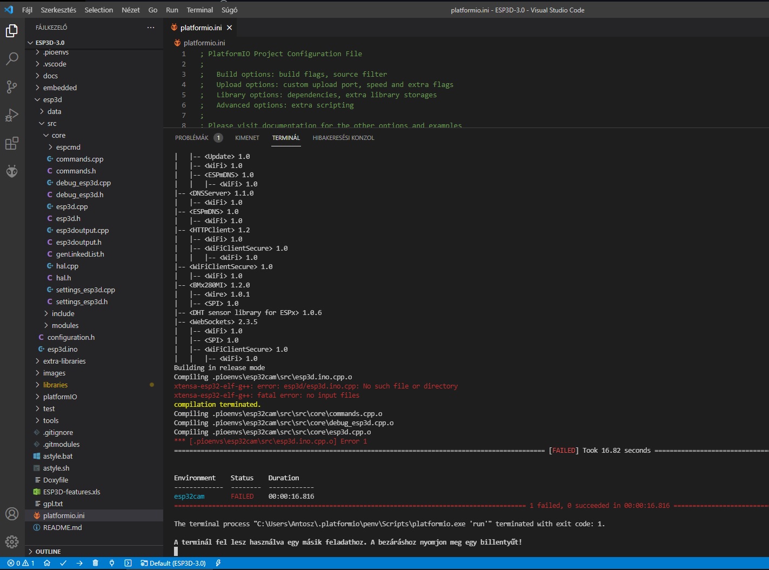Image resolution: width=769 pixels, height=570 pixels.
Task: Expand the modules folder
Action: point(65,325)
